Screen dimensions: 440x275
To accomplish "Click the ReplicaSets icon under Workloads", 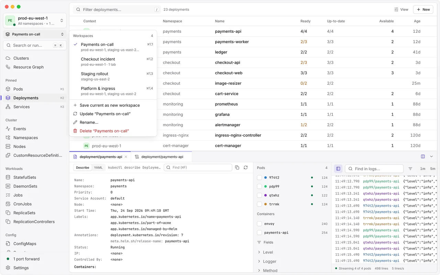I will pos(8,213).
